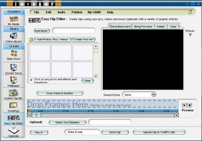Open the Slide Show creator

pyautogui.click(x=14, y=55)
